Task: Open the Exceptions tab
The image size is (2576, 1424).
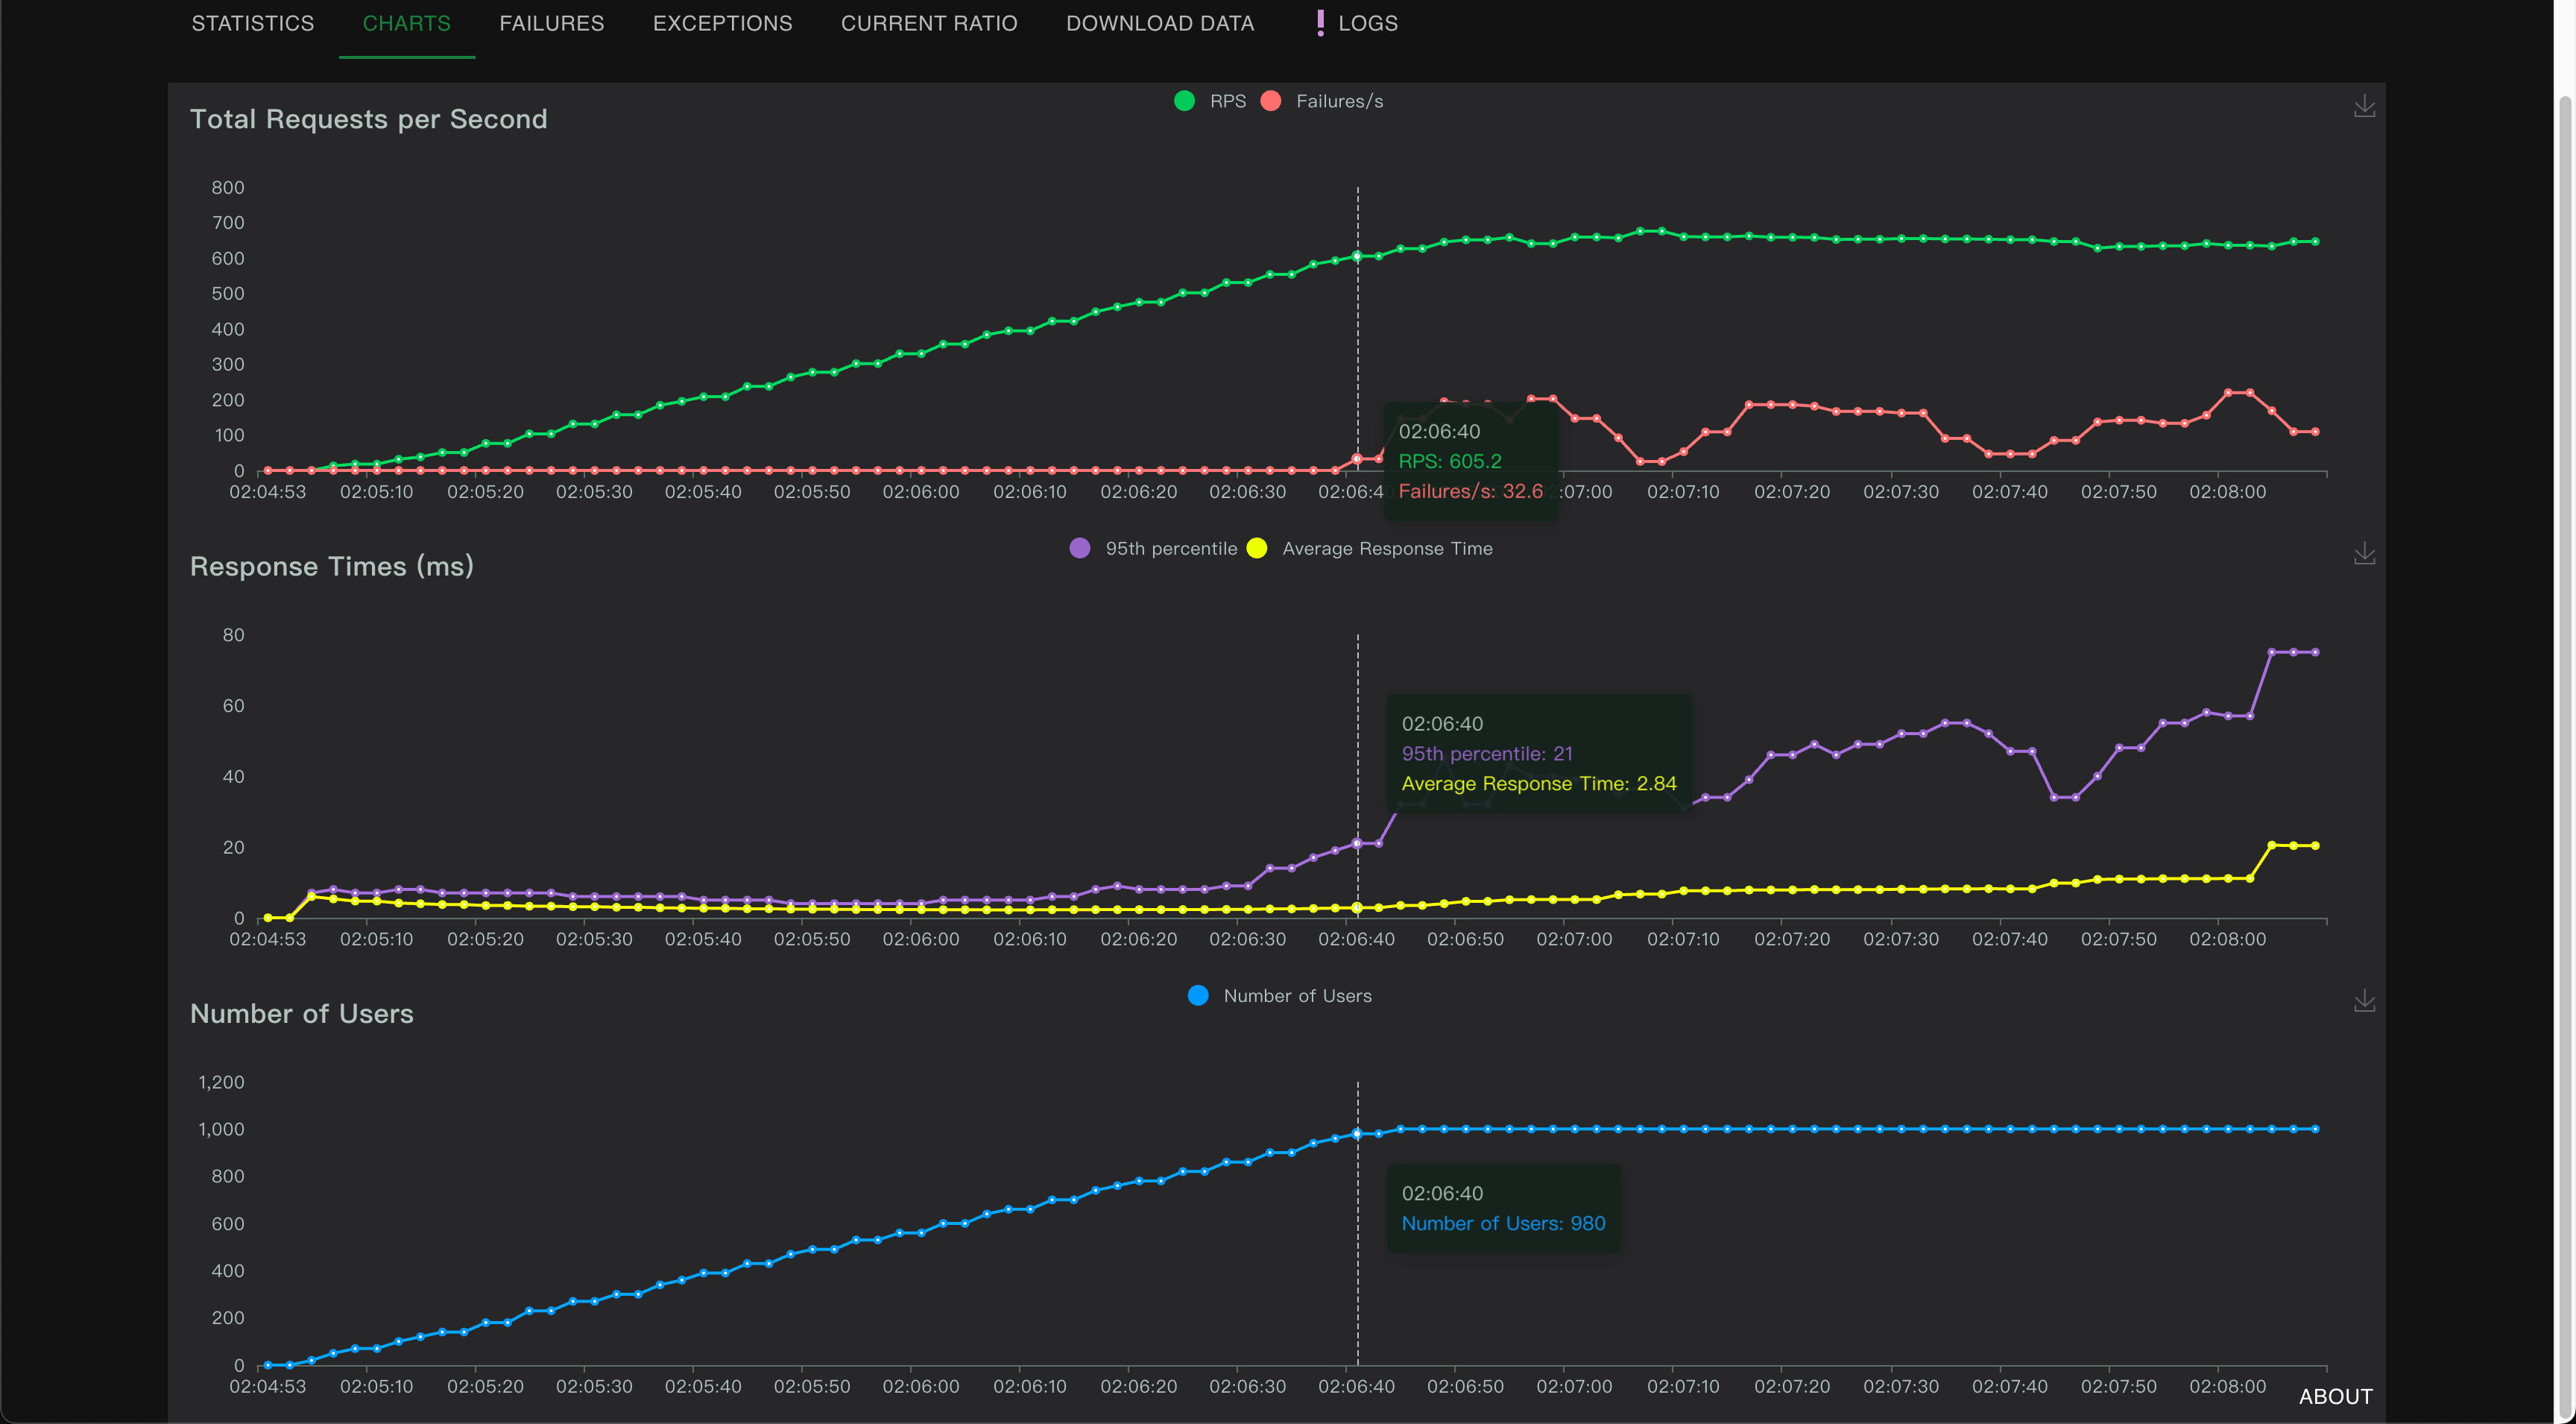Action: tap(722, 23)
